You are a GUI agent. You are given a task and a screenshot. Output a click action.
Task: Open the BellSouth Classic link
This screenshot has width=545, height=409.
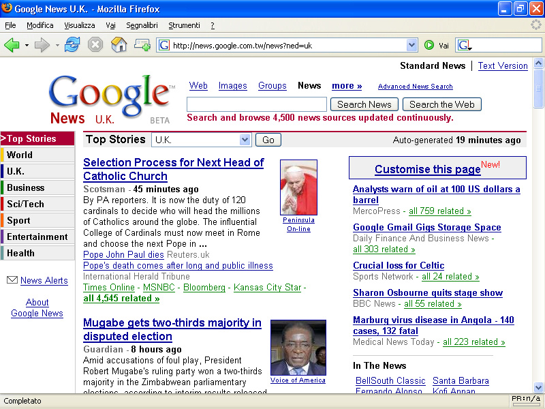click(x=390, y=380)
